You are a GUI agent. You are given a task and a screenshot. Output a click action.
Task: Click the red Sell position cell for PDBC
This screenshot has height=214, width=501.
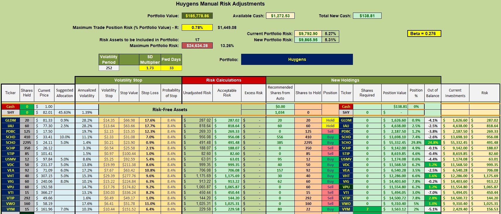coord(330,131)
